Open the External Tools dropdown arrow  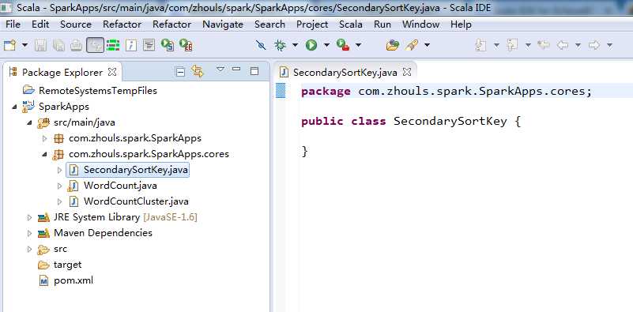(358, 45)
